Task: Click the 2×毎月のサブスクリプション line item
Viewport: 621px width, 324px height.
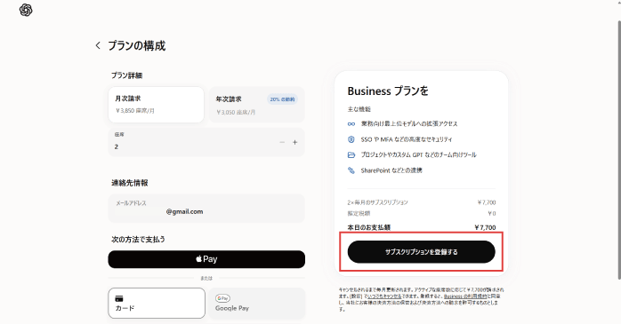Action: (x=377, y=202)
